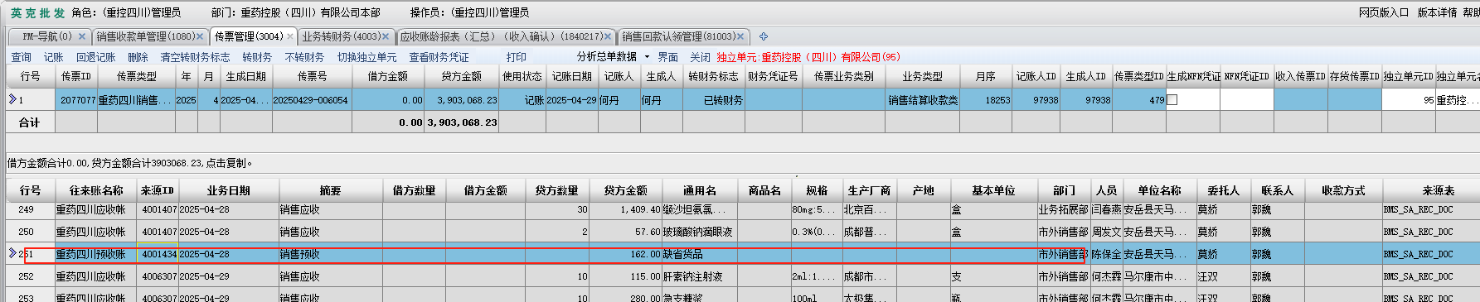The height and width of the screenshot is (302, 1480).
Task: Click the 使用状态 column header
Action: (x=522, y=76)
